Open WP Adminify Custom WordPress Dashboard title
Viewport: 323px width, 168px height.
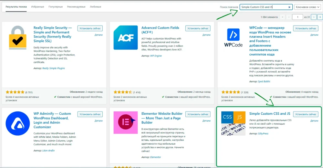click(x=52, y=120)
